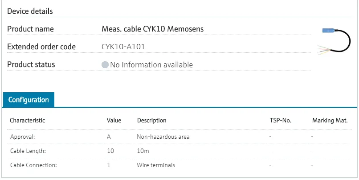
Task: Click the gray product status indicator circle
Action: (105, 65)
